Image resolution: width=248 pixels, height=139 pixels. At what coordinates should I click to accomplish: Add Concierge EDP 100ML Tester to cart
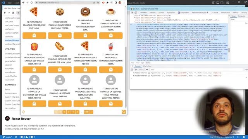pyautogui.click(x=60, y=36)
